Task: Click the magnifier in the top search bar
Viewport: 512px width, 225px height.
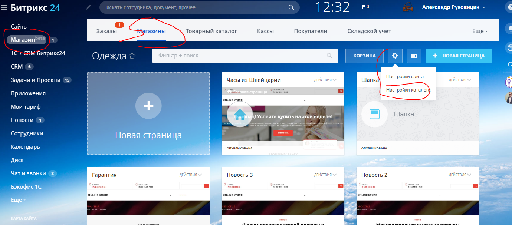Action: point(292,7)
